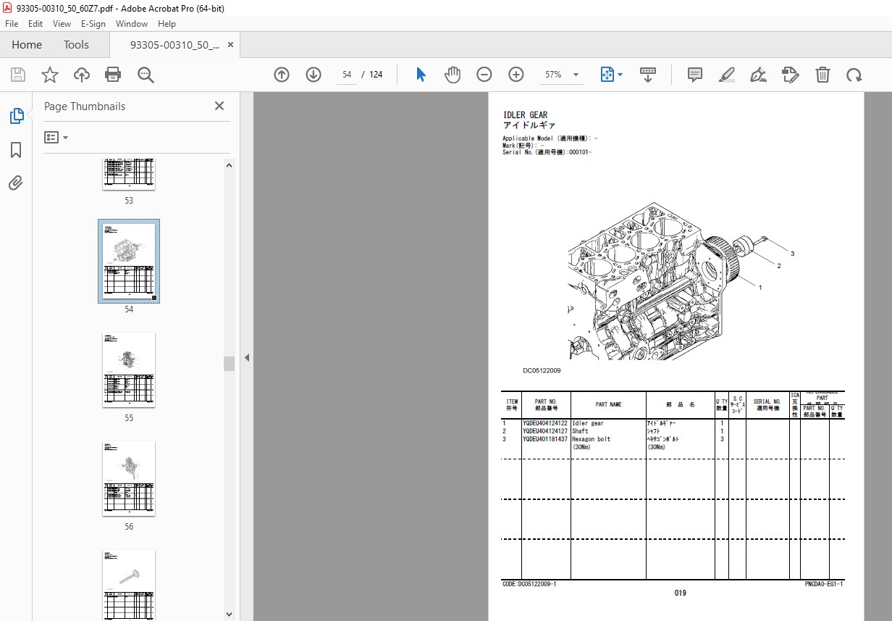
Task: Expand the fit page options arrow
Action: 620,75
